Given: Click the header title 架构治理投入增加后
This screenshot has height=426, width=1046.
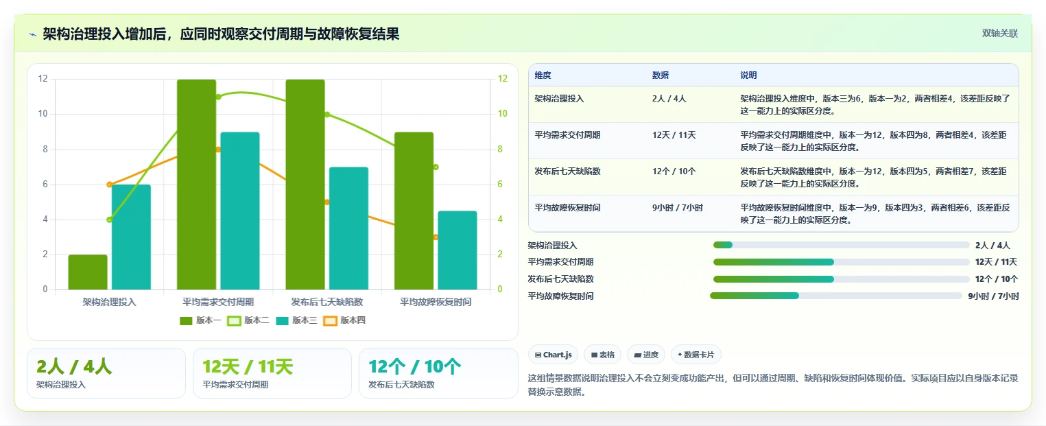Looking at the screenshot, I should point(221,34).
